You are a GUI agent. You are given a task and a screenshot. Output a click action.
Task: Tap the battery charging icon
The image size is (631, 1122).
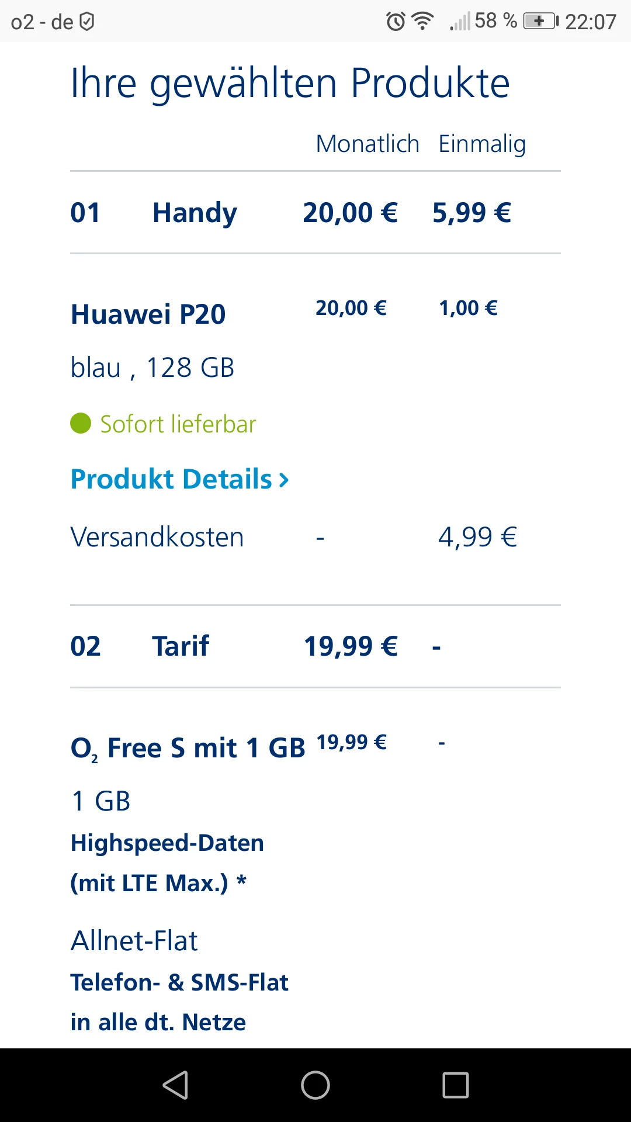tap(540, 22)
